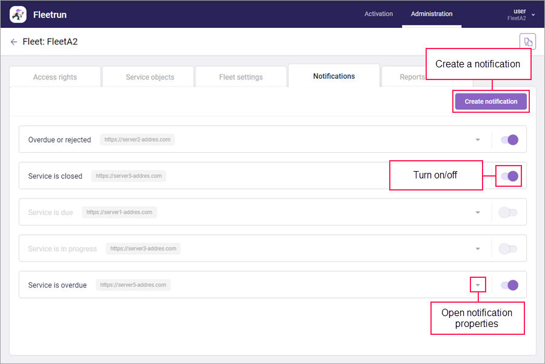Switch to the Reports tab

[x=412, y=77]
